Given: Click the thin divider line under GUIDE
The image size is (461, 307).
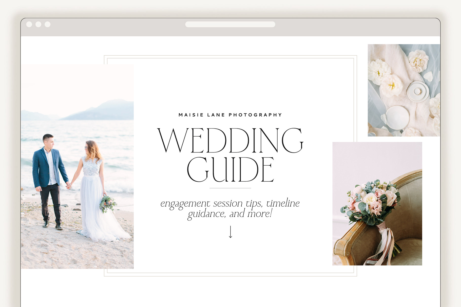Looking at the screenshot, I should click(230, 188).
